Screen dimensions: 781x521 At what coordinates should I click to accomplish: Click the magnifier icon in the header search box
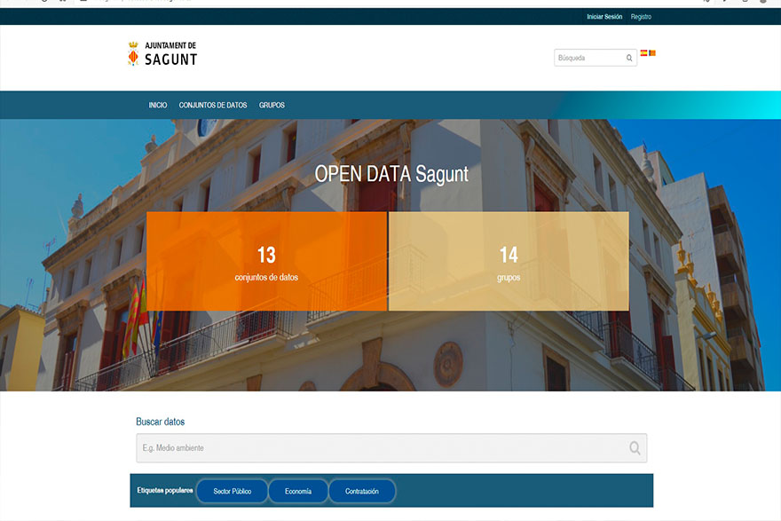629,59
